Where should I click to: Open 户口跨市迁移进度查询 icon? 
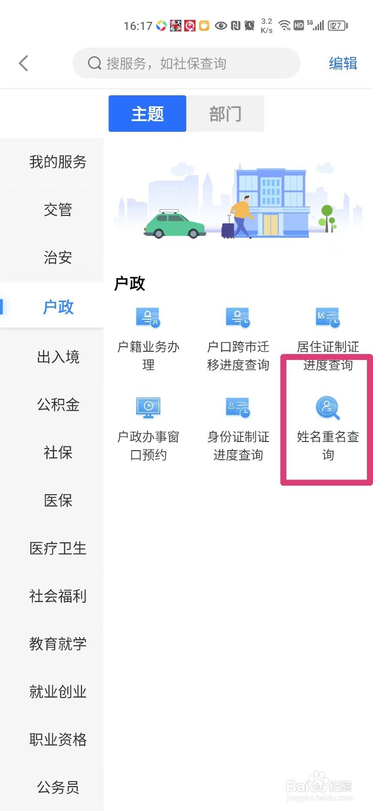(238, 317)
